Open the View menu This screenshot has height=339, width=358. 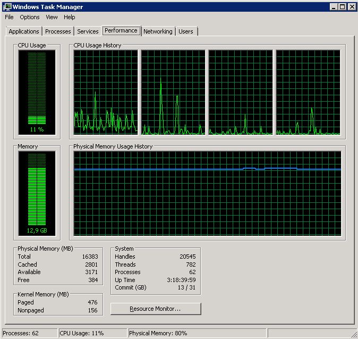pyautogui.click(x=52, y=17)
